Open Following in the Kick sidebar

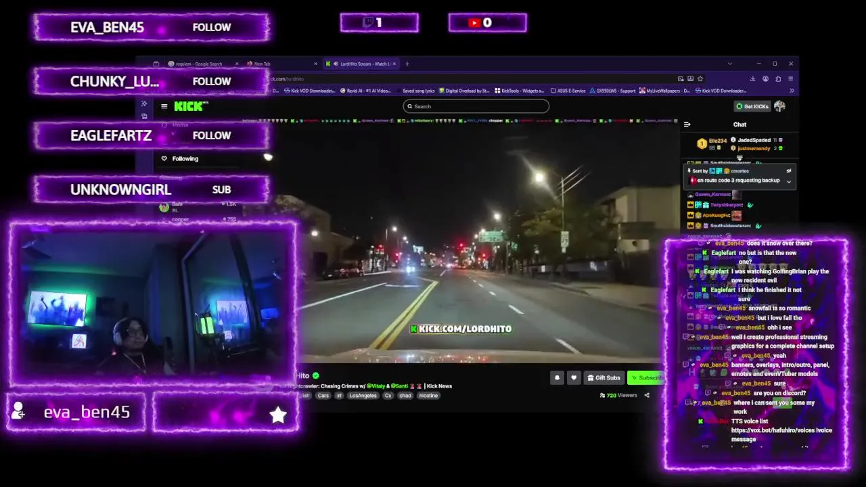(x=180, y=158)
